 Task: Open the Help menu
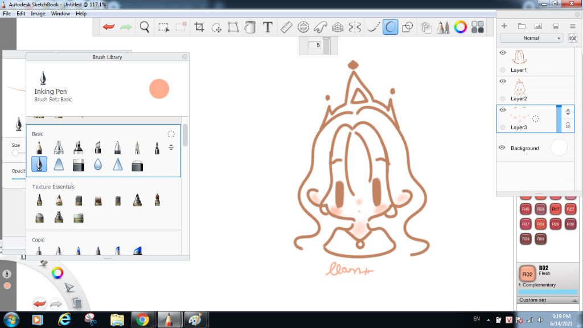[81, 14]
